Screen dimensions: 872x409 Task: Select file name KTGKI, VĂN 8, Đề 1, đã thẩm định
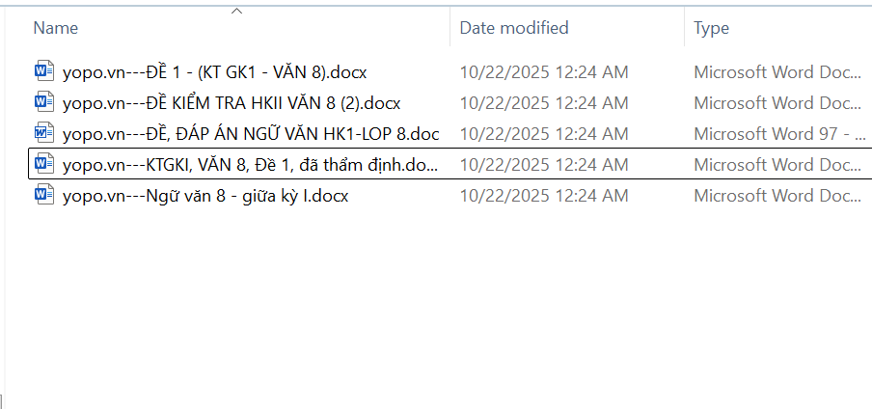(250, 165)
